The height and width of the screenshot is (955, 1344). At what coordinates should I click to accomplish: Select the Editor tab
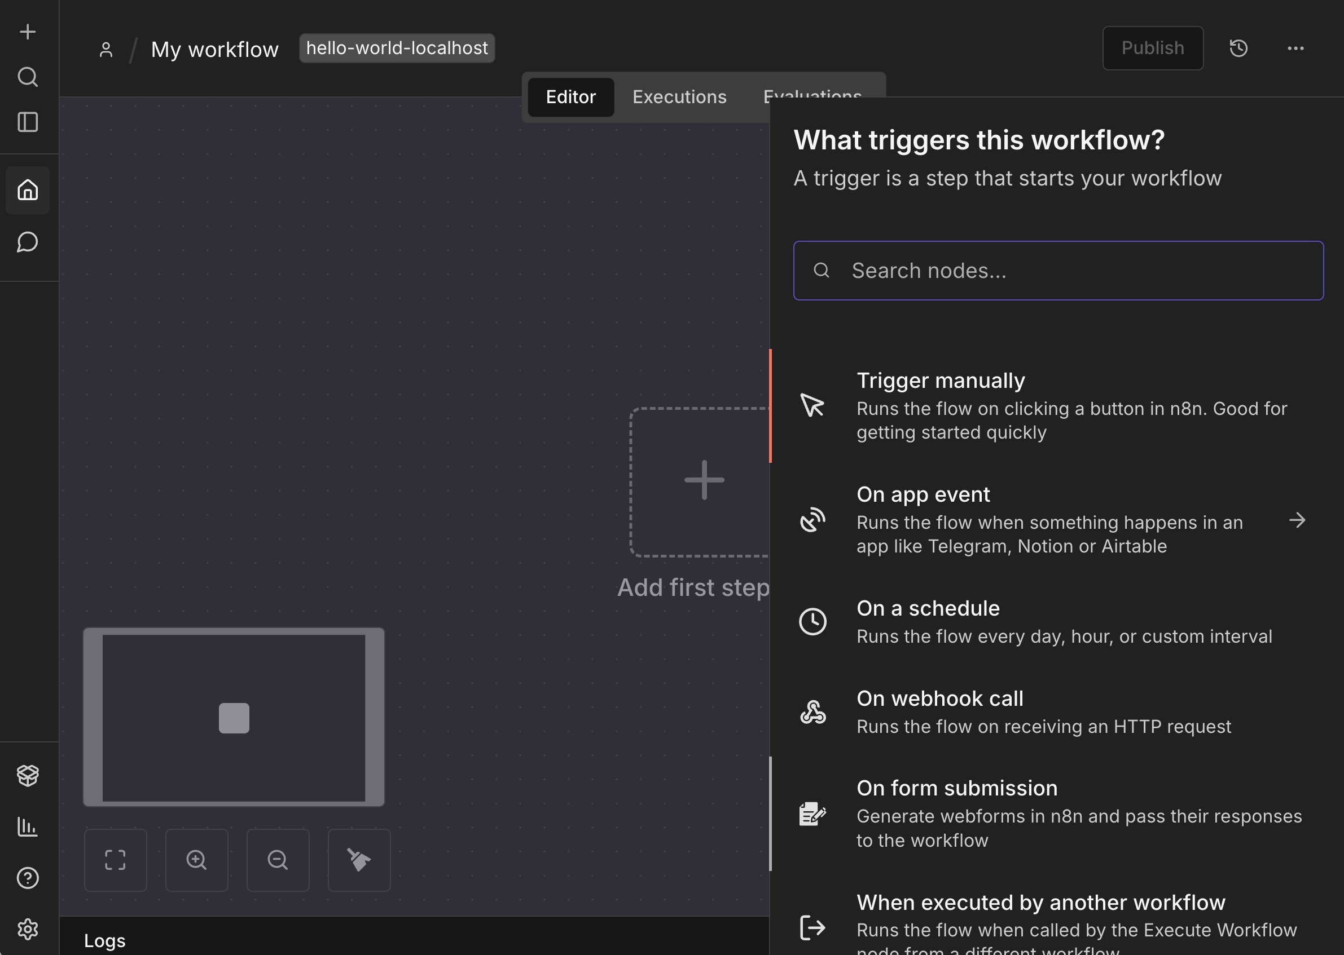click(570, 97)
